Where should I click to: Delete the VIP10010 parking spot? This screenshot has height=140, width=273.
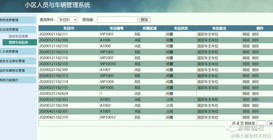(x=255, y=64)
